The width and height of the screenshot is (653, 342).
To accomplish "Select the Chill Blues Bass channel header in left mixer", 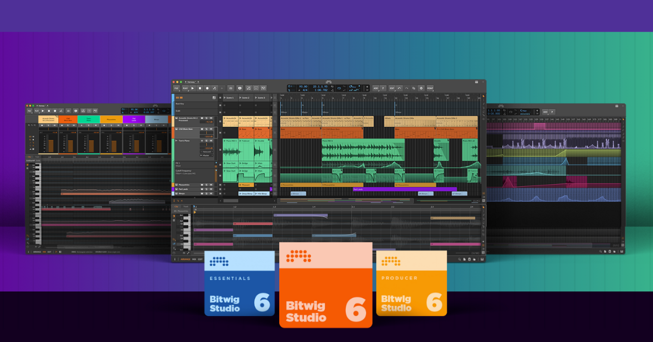I will coord(68,119).
